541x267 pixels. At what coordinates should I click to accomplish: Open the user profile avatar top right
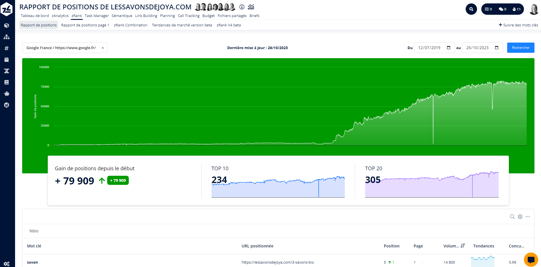534,9
